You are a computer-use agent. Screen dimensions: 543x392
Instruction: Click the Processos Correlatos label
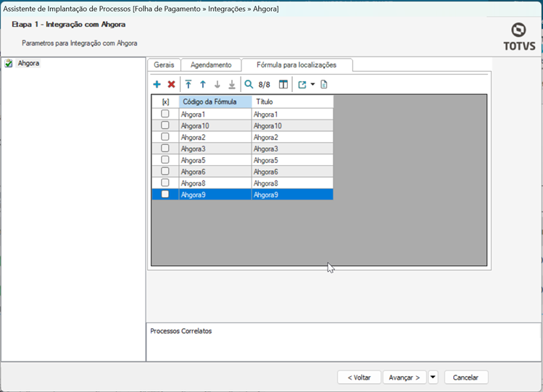tap(181, 331)
